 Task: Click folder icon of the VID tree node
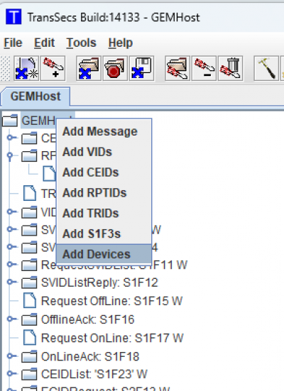coord(29,212)
